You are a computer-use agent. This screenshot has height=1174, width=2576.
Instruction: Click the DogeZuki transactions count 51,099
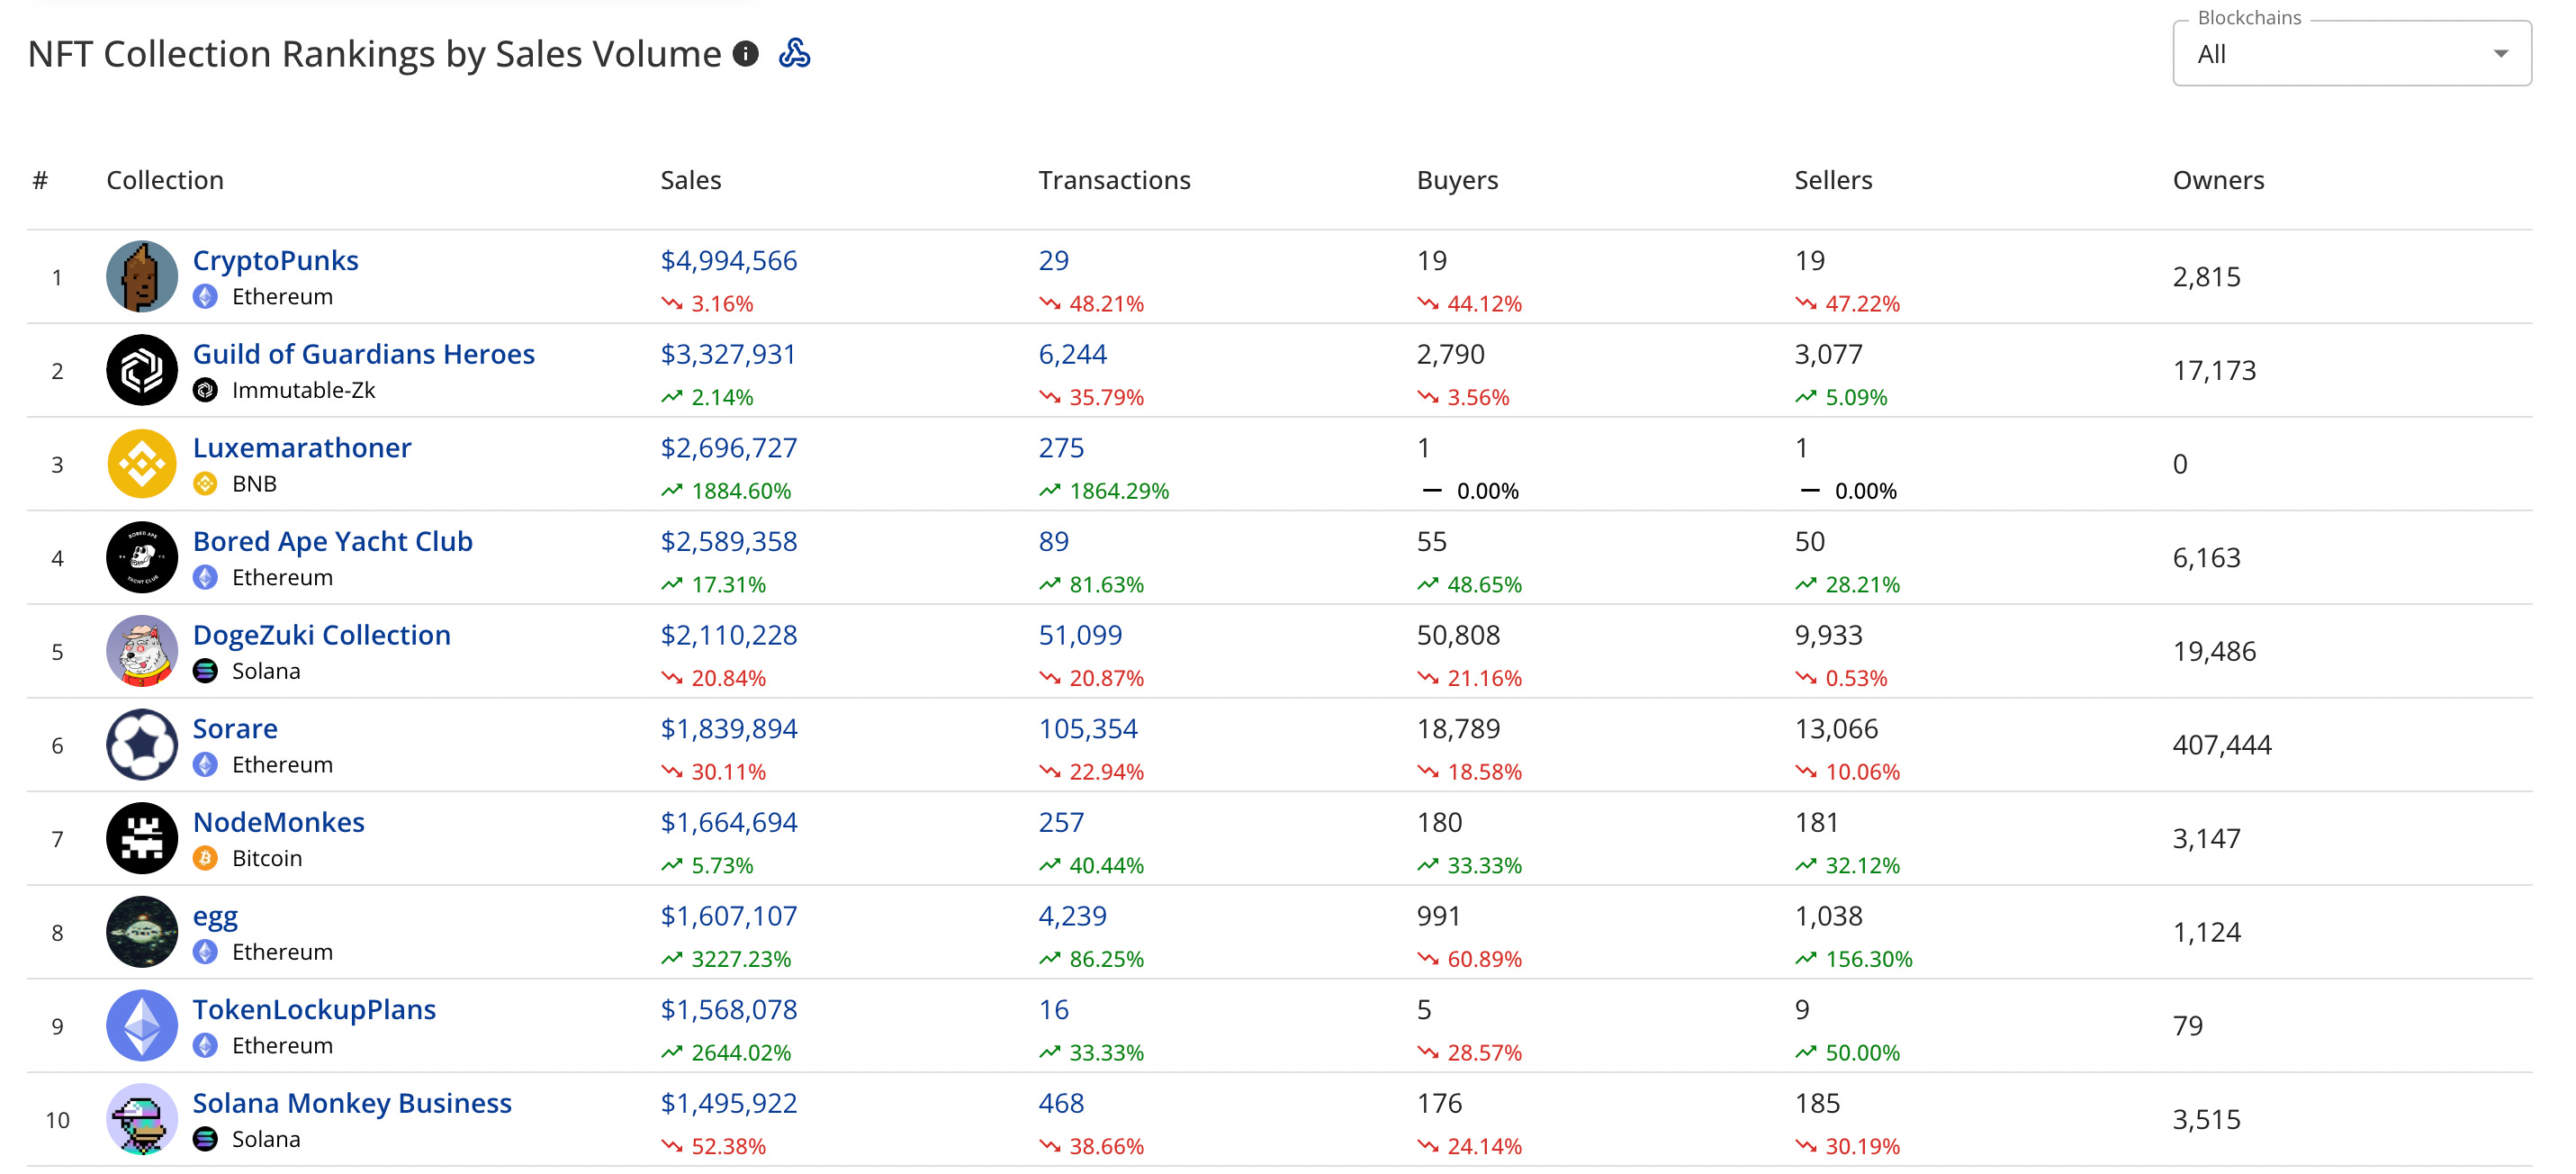click(x=1080, y=635)
